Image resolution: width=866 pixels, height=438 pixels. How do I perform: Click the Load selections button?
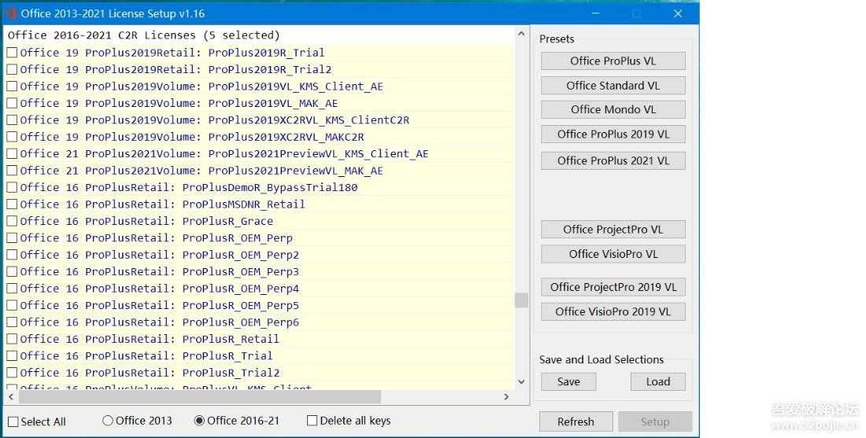pyautogui.click(x=657, y=381)
